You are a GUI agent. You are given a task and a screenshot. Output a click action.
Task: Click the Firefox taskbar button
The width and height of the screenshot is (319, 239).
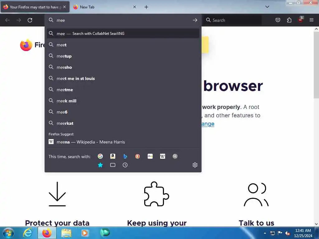click(47, 233)
